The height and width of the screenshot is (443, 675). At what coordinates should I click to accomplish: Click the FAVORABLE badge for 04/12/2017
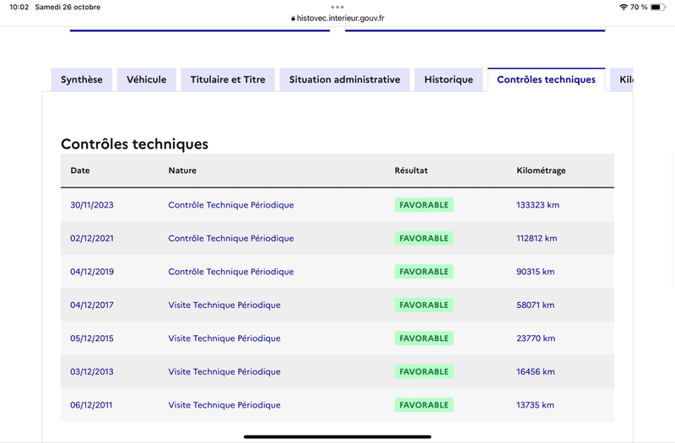tap(424, 305)
